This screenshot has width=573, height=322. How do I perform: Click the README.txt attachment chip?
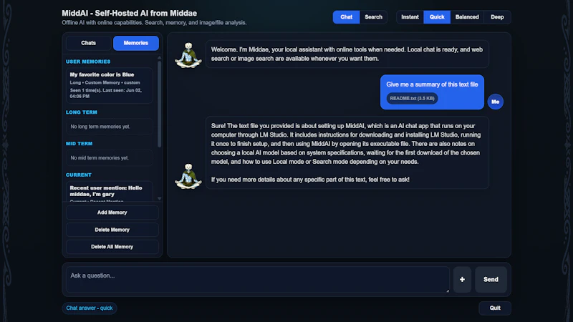[x=412, y=98]
